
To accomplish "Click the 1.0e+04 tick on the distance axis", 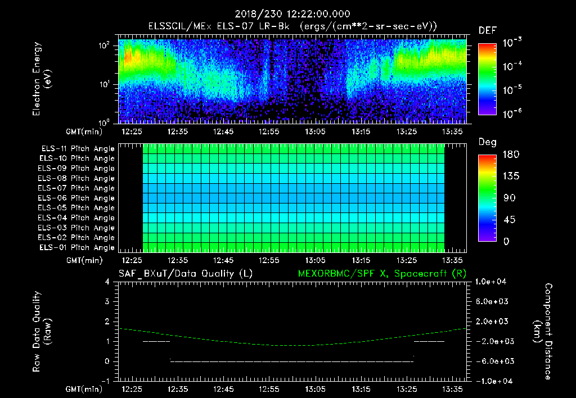I will 490,282.
